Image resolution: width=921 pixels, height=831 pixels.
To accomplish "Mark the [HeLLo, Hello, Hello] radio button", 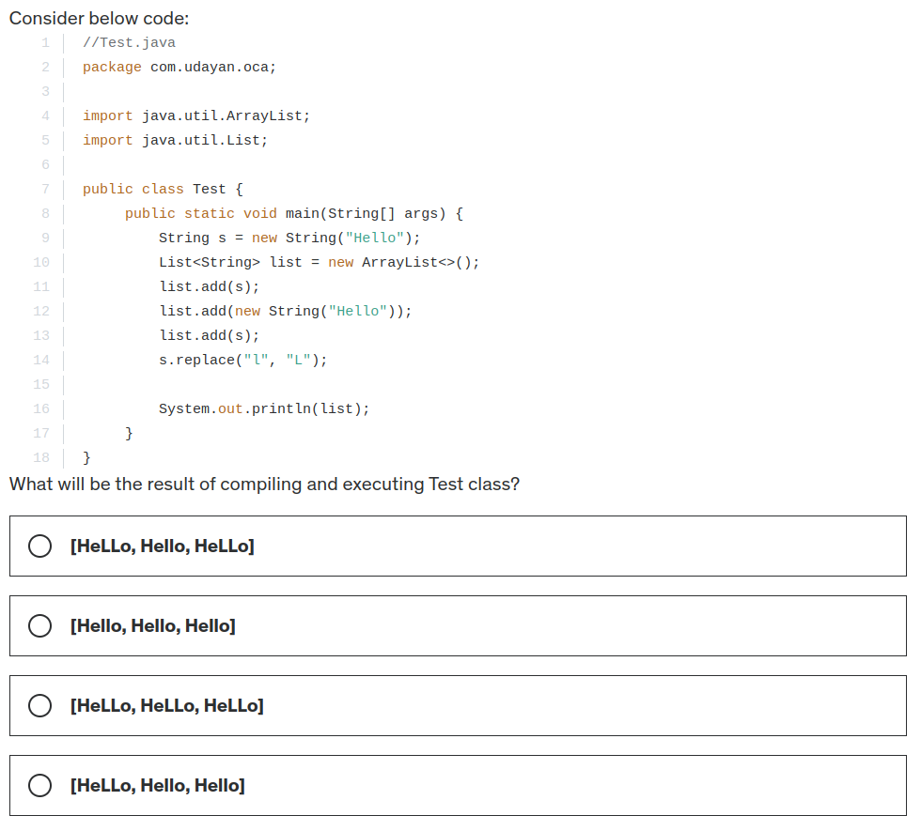I will coord(39,786).
